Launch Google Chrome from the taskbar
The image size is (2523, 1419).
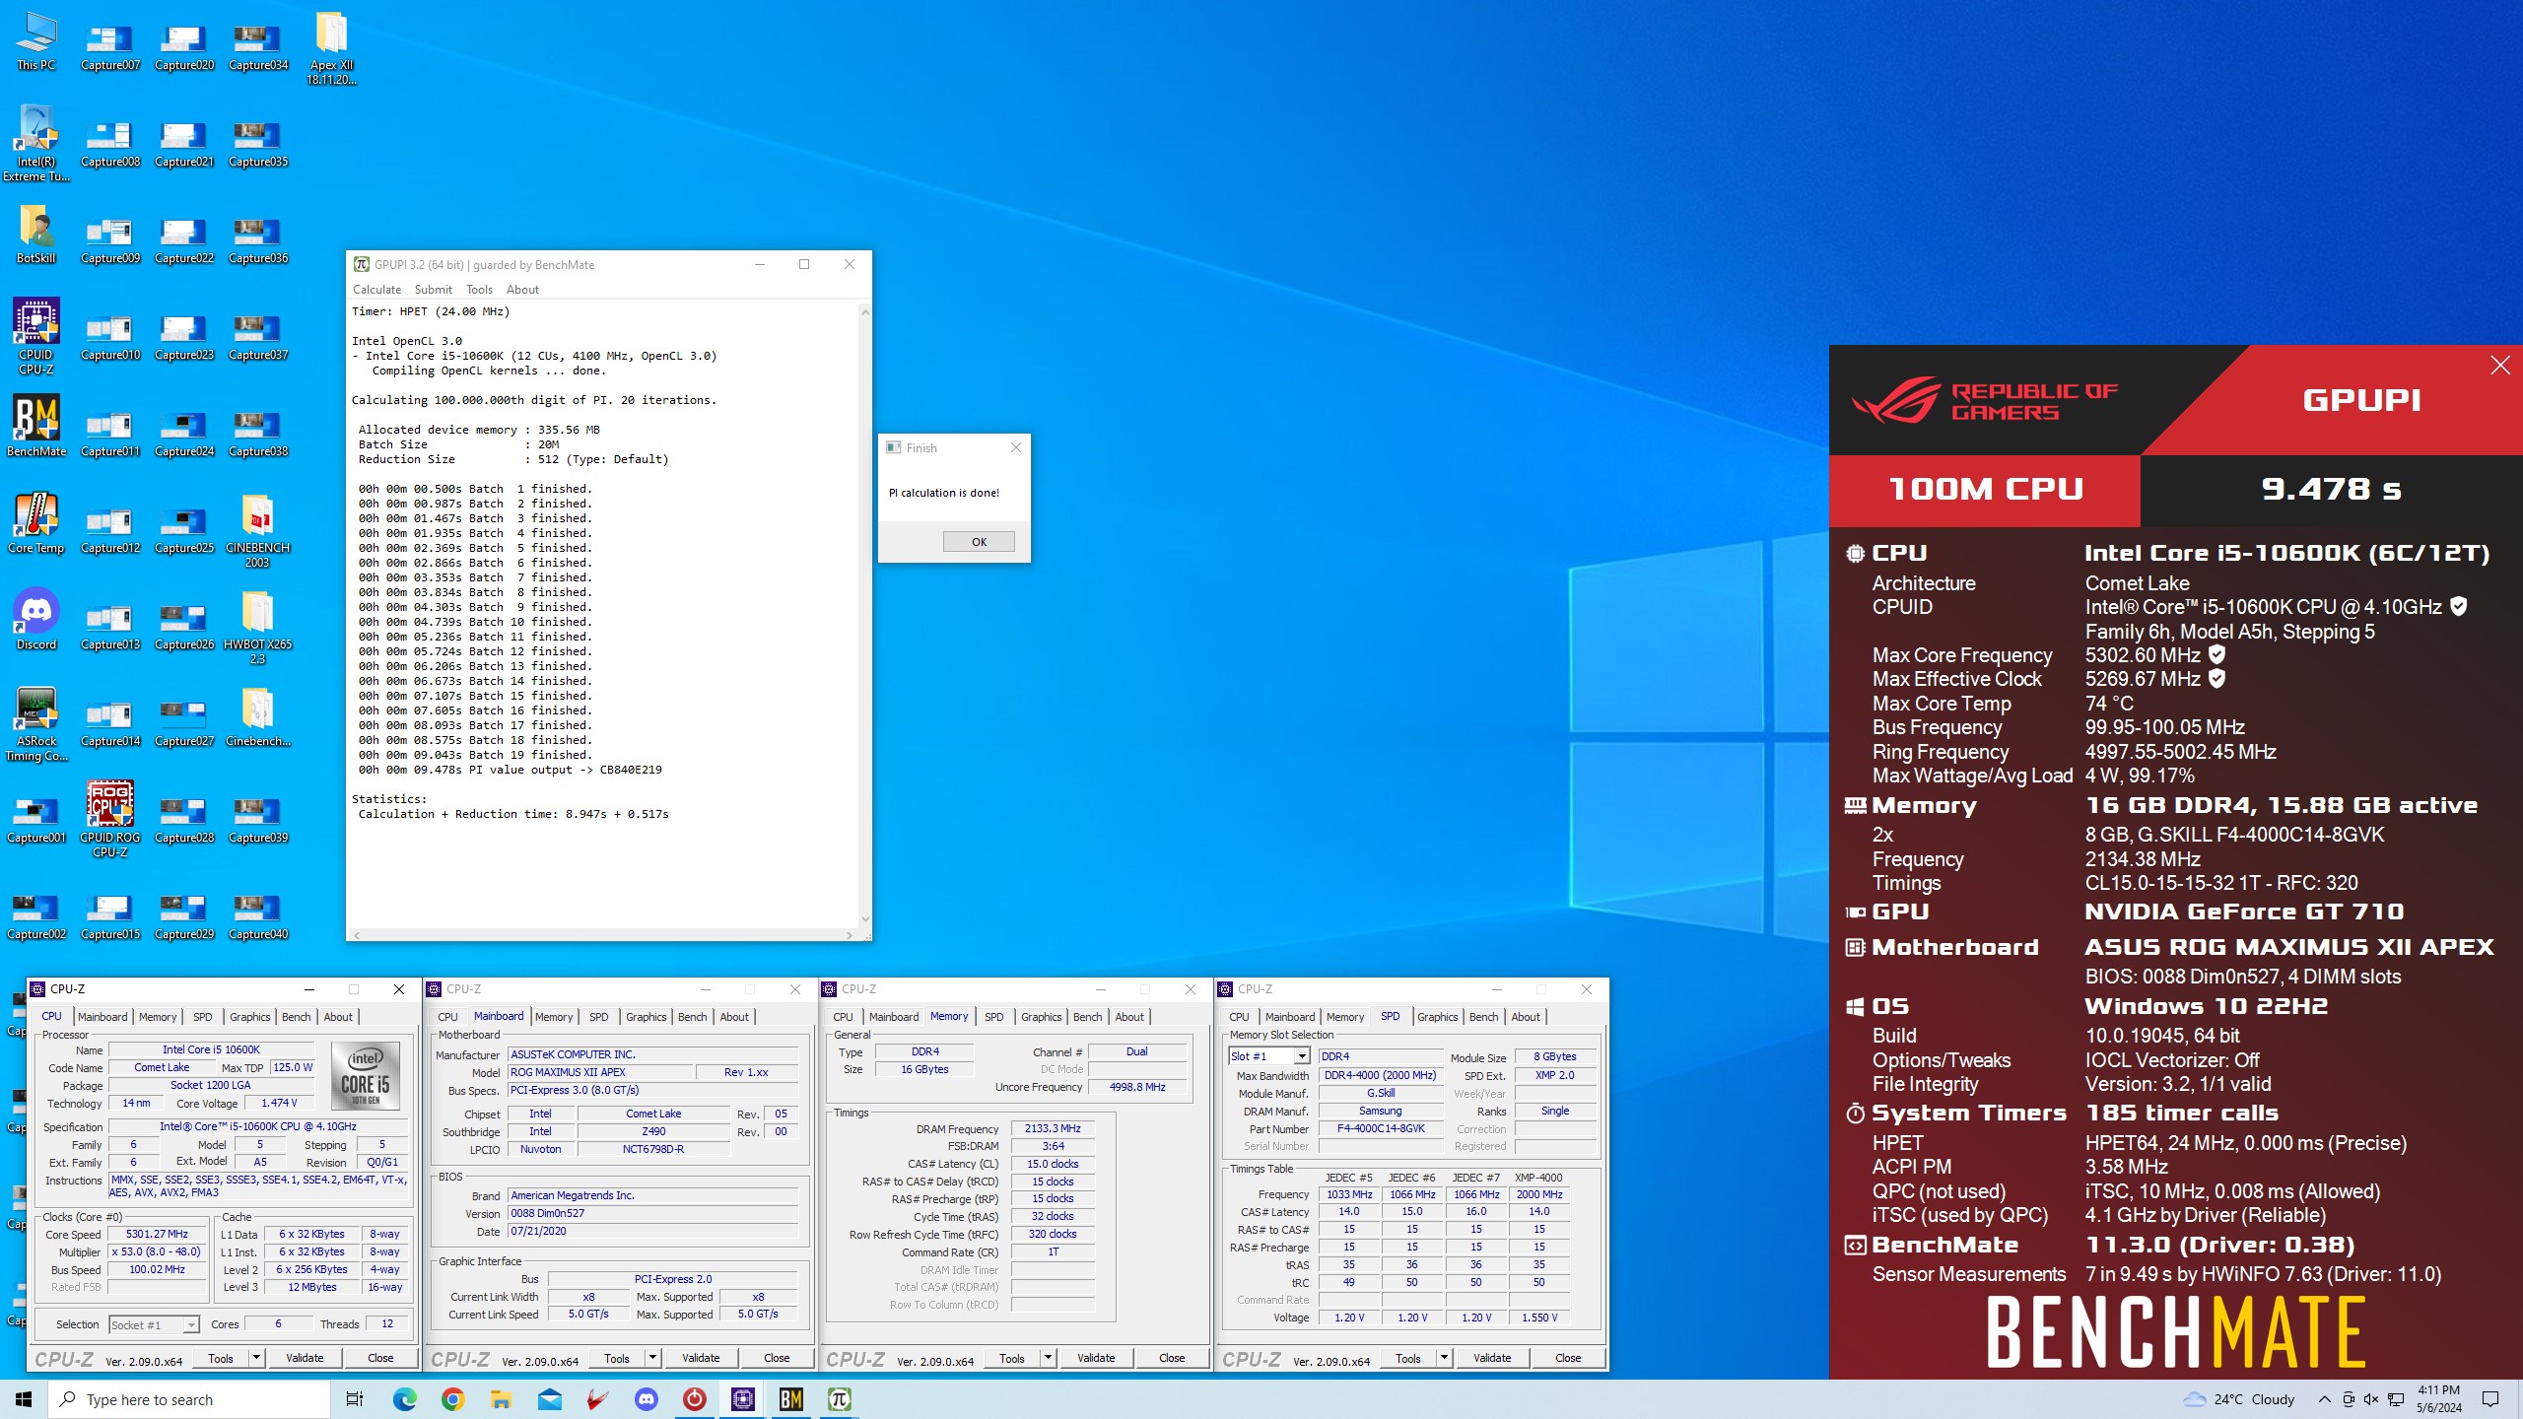point(453,1399)
